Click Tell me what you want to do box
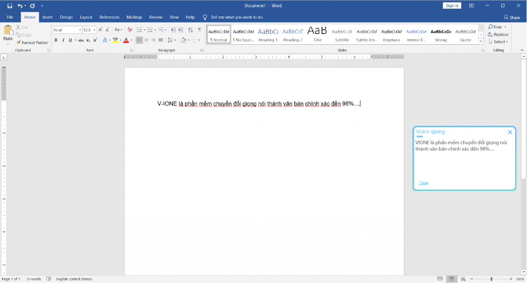The image size is (527, 283). coord(236,17)
